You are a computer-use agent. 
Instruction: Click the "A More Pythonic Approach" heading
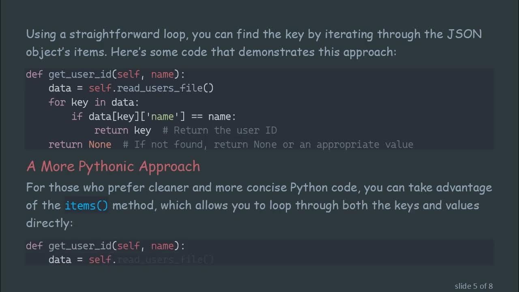(113, 166)
